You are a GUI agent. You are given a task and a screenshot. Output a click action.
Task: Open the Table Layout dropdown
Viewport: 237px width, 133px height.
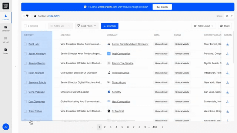point(204,26)
